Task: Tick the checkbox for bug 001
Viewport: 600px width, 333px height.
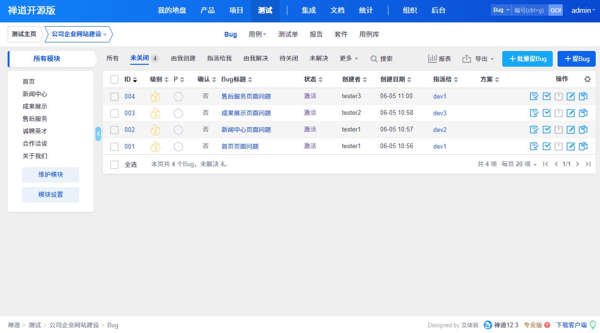Action: click(x=114, y=147)
